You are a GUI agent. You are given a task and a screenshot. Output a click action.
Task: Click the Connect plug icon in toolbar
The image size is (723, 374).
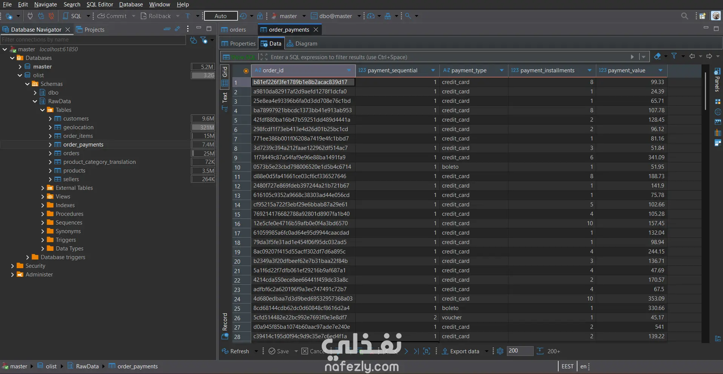(x=30, y=16)
